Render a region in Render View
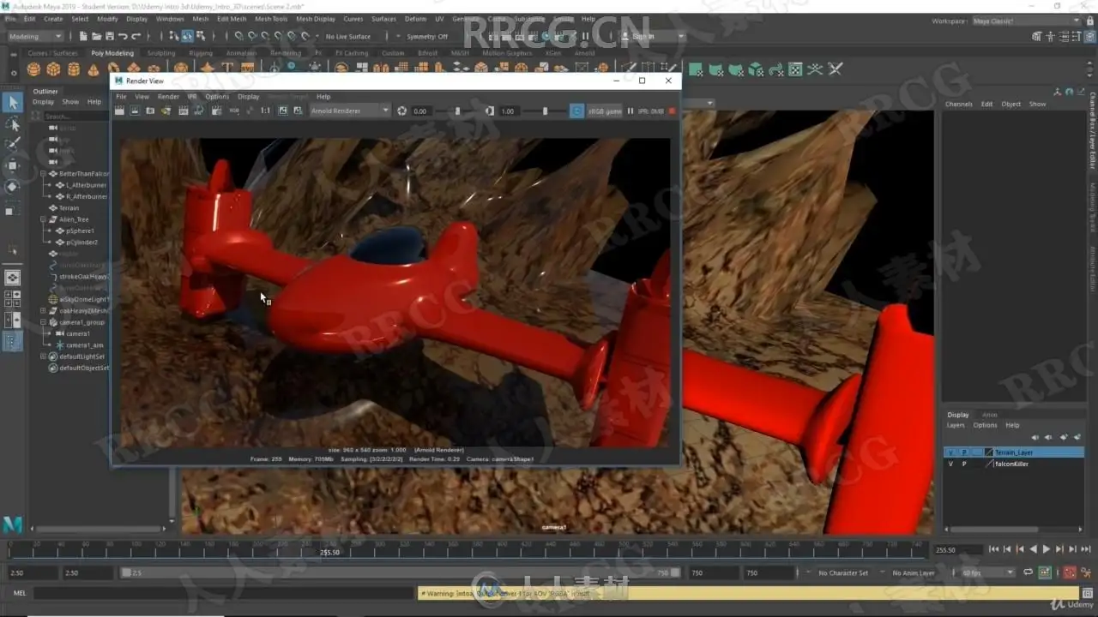 coord(136,111)
